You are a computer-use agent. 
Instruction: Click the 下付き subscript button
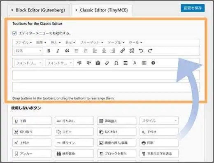pyautogui.click(x=159, y=132)
